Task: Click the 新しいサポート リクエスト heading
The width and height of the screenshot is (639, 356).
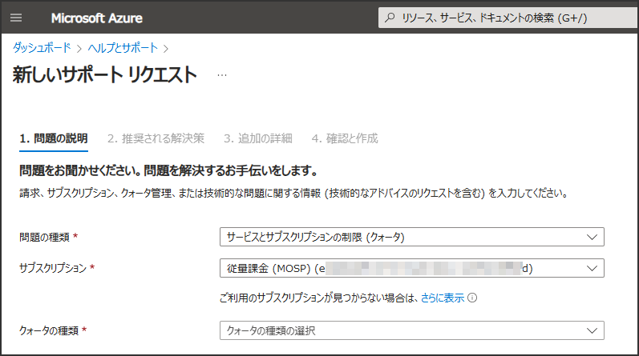Action: pos(105,75)
